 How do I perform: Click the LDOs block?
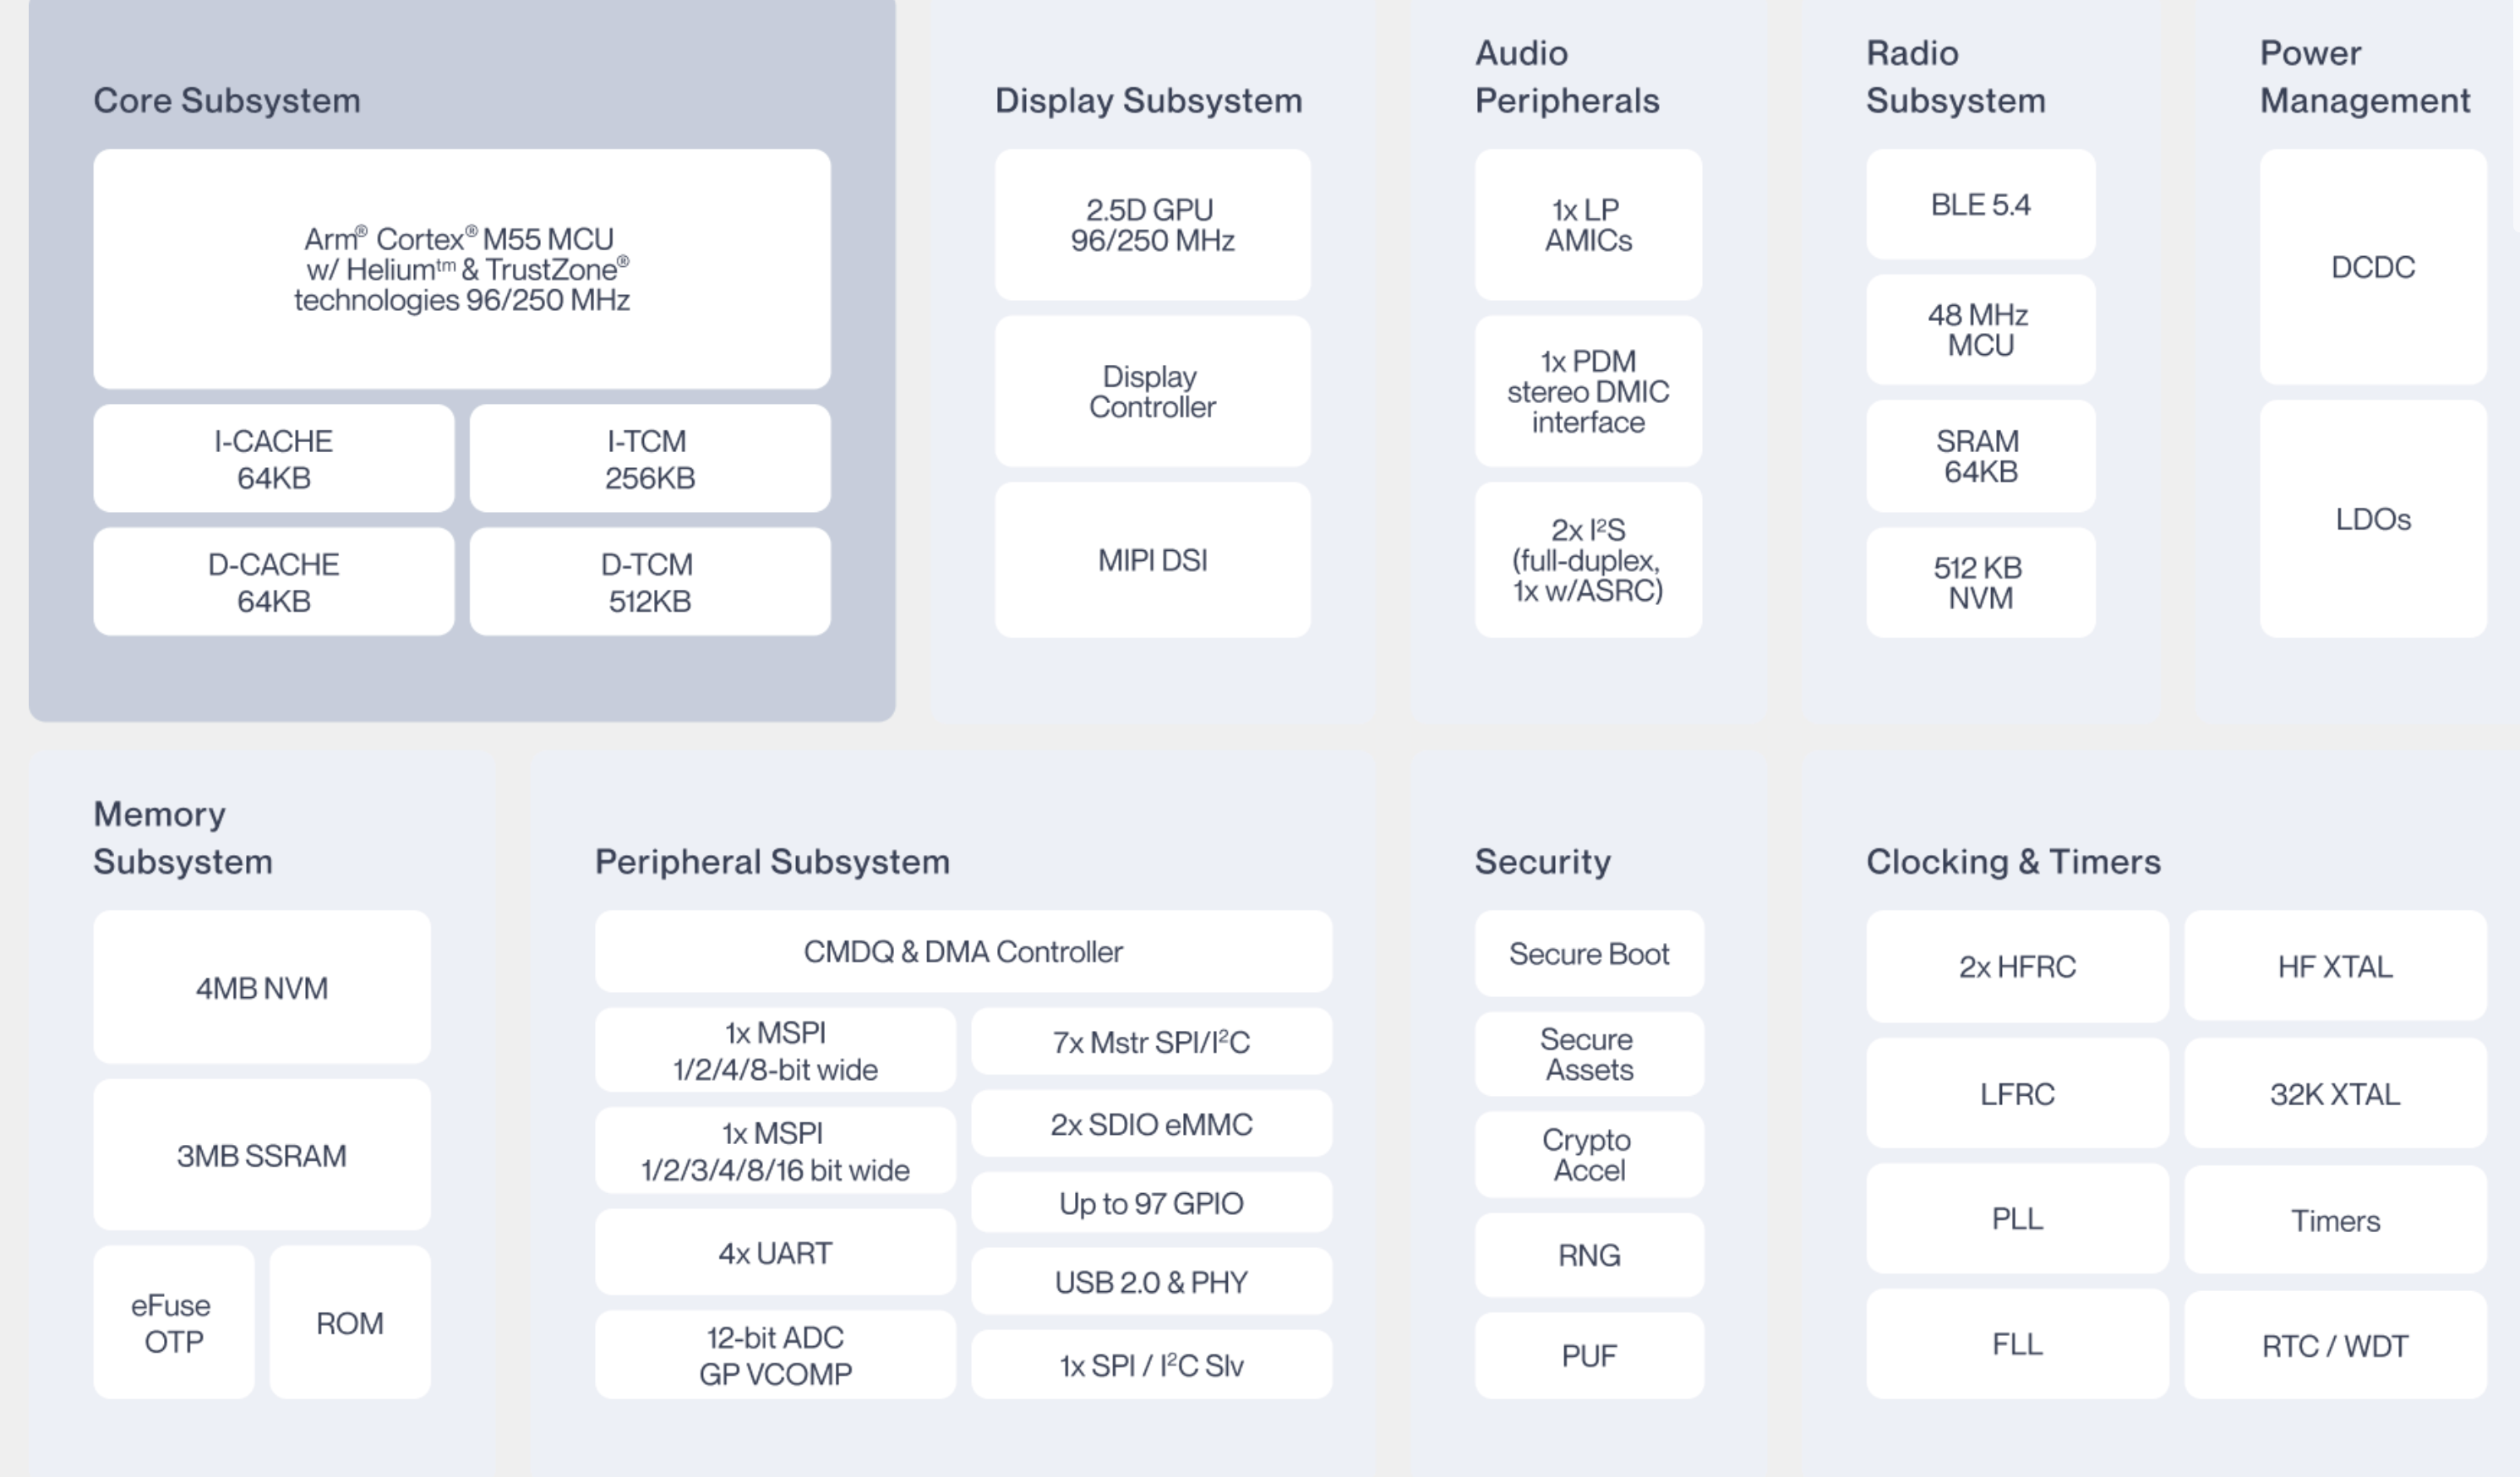[2372, 519]
